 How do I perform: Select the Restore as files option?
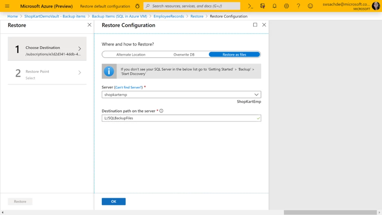[x=234, y=54]
